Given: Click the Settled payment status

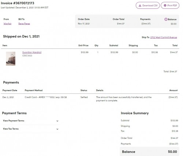Looking at the screenshot, I should point(84,97).
